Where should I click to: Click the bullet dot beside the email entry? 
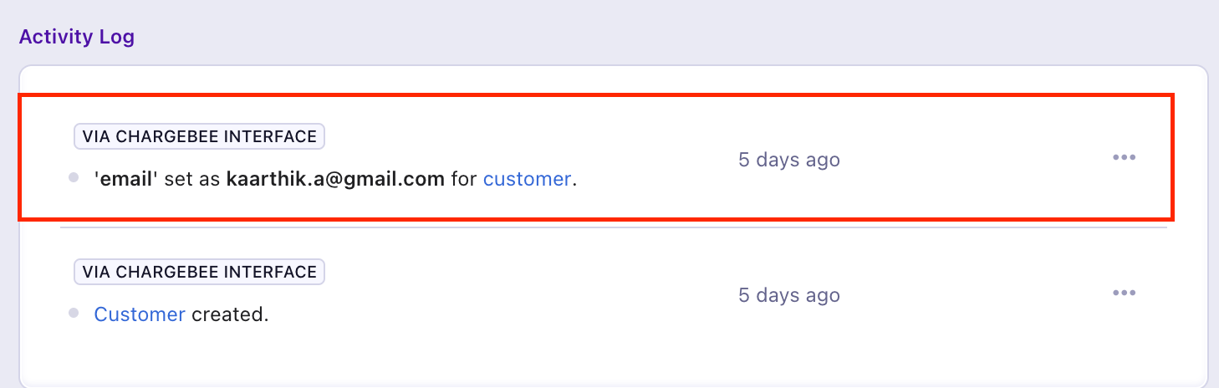click(74, 177)
